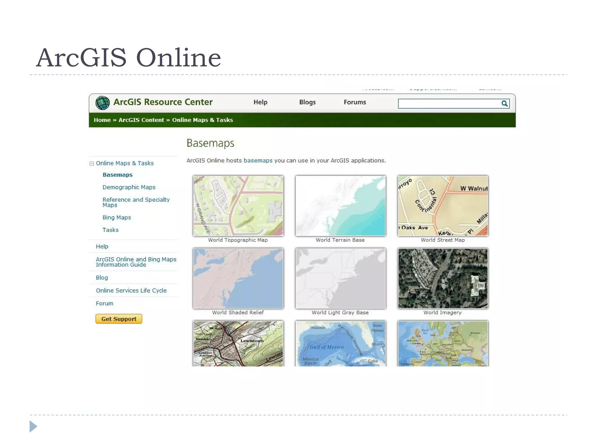Screen dimensions: 597x448
Task: Click the World Topographic Map caption
Action: point(238,240)
